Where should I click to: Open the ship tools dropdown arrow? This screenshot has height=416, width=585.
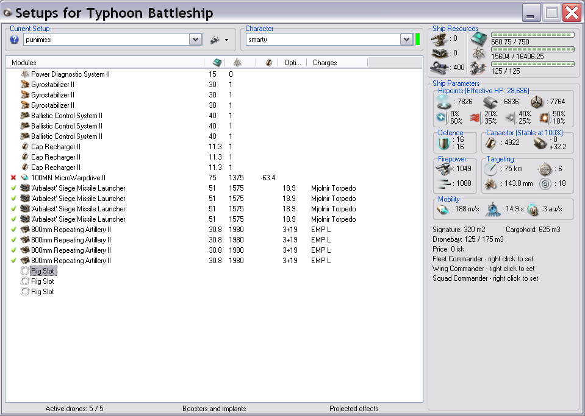tap(226, 40)
